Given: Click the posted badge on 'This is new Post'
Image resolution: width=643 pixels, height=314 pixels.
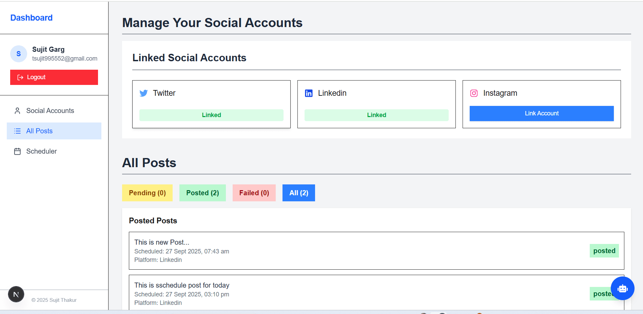Looking at the screenshot, I should (604, 251).
